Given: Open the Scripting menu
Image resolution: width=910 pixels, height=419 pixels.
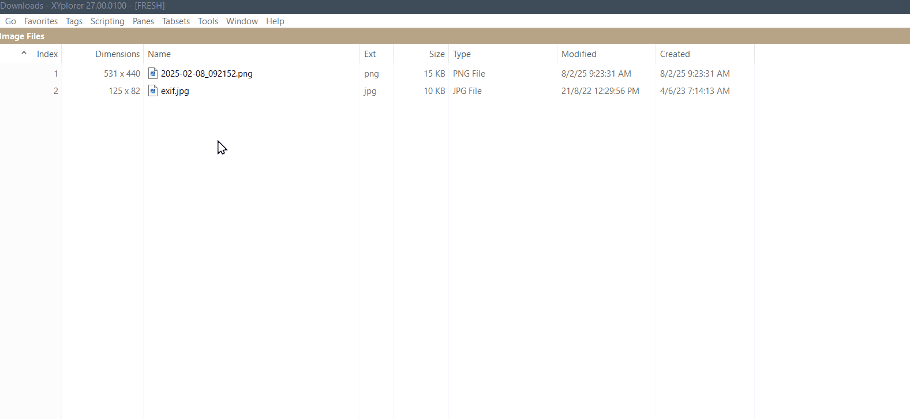Looking at the screenshot, I should 107,21.
